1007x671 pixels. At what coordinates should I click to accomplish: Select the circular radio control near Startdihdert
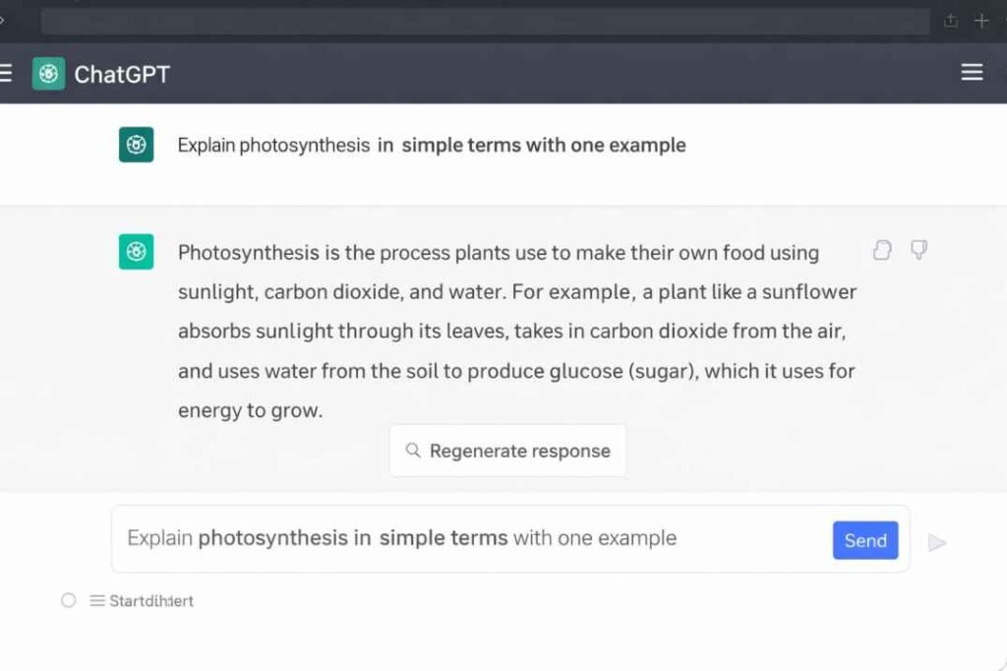coord(68,600)
